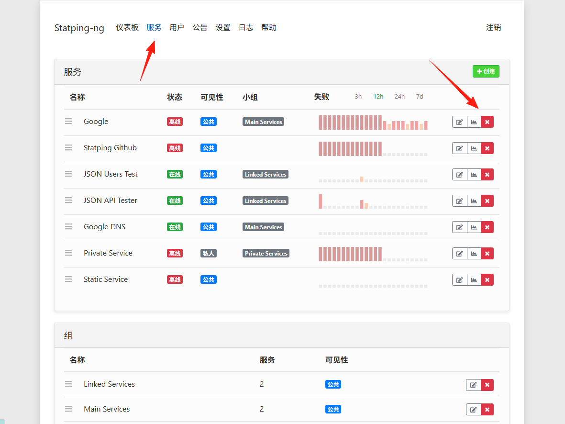
Task: Switch failure range to 24h
Action: tap(399, 97)
